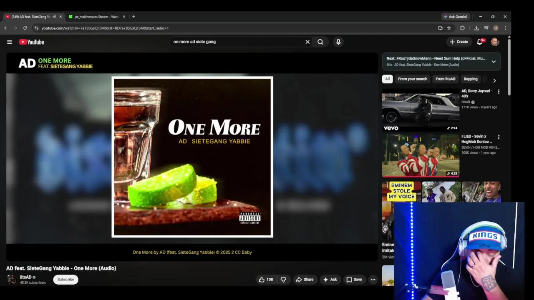Open browser downloads icon

coord(476,28)
